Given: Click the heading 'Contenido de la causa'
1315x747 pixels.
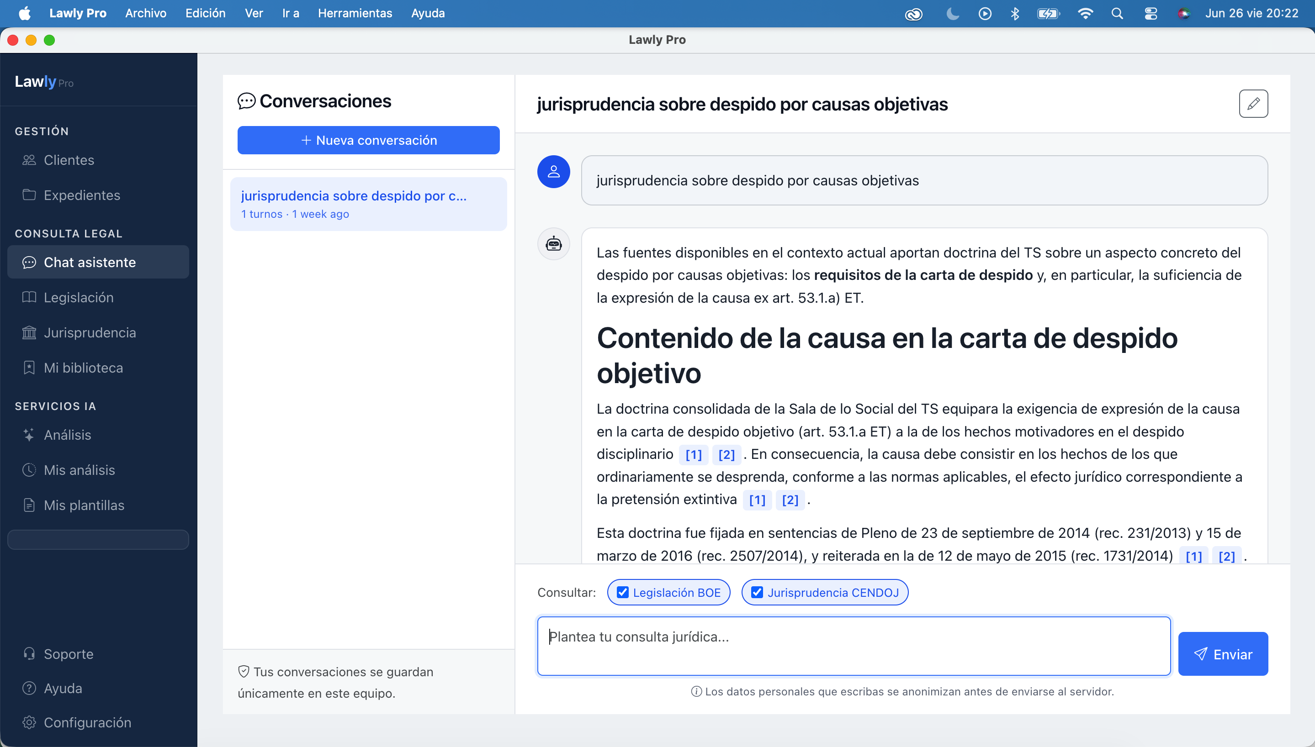Looking at the screenshot, I should pos(887,355).
